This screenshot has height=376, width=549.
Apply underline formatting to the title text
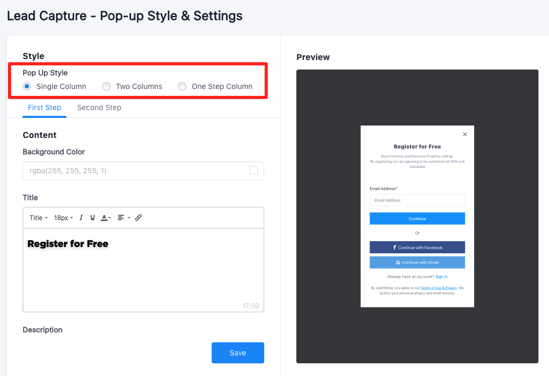tap(93, 217)
